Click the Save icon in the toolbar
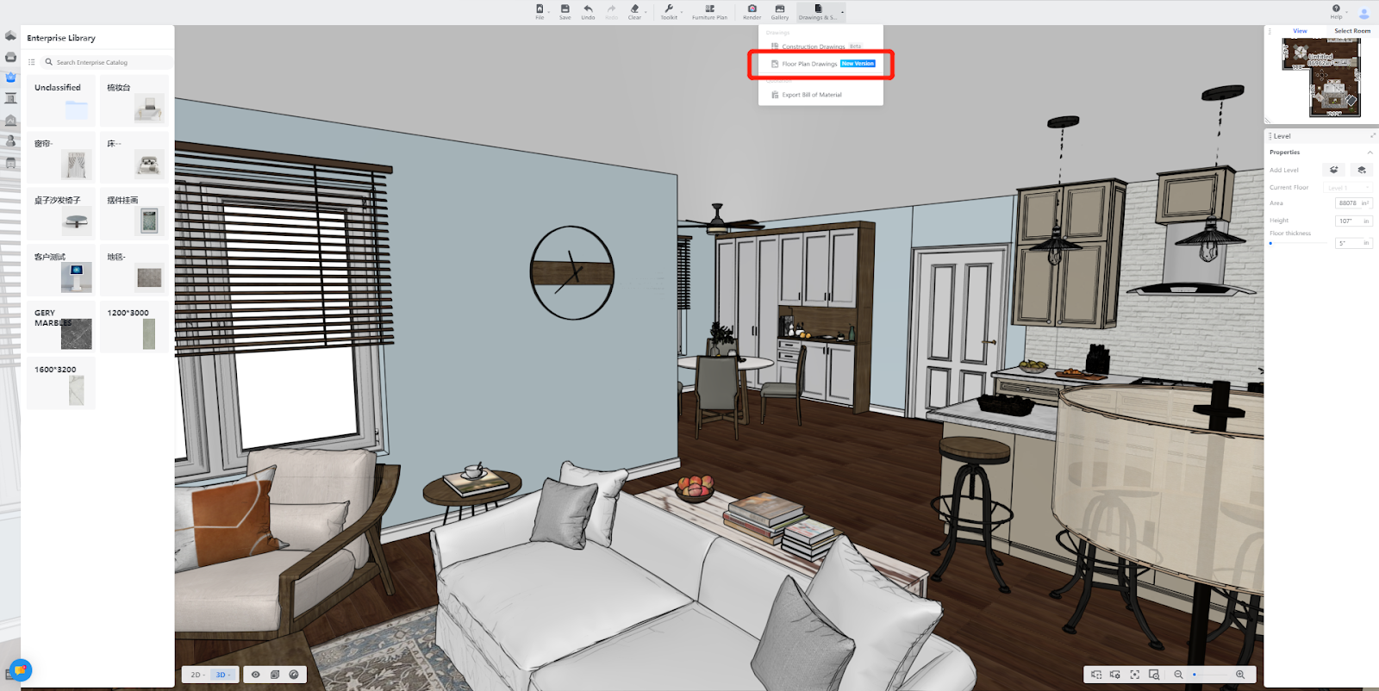 click(565, 9)
